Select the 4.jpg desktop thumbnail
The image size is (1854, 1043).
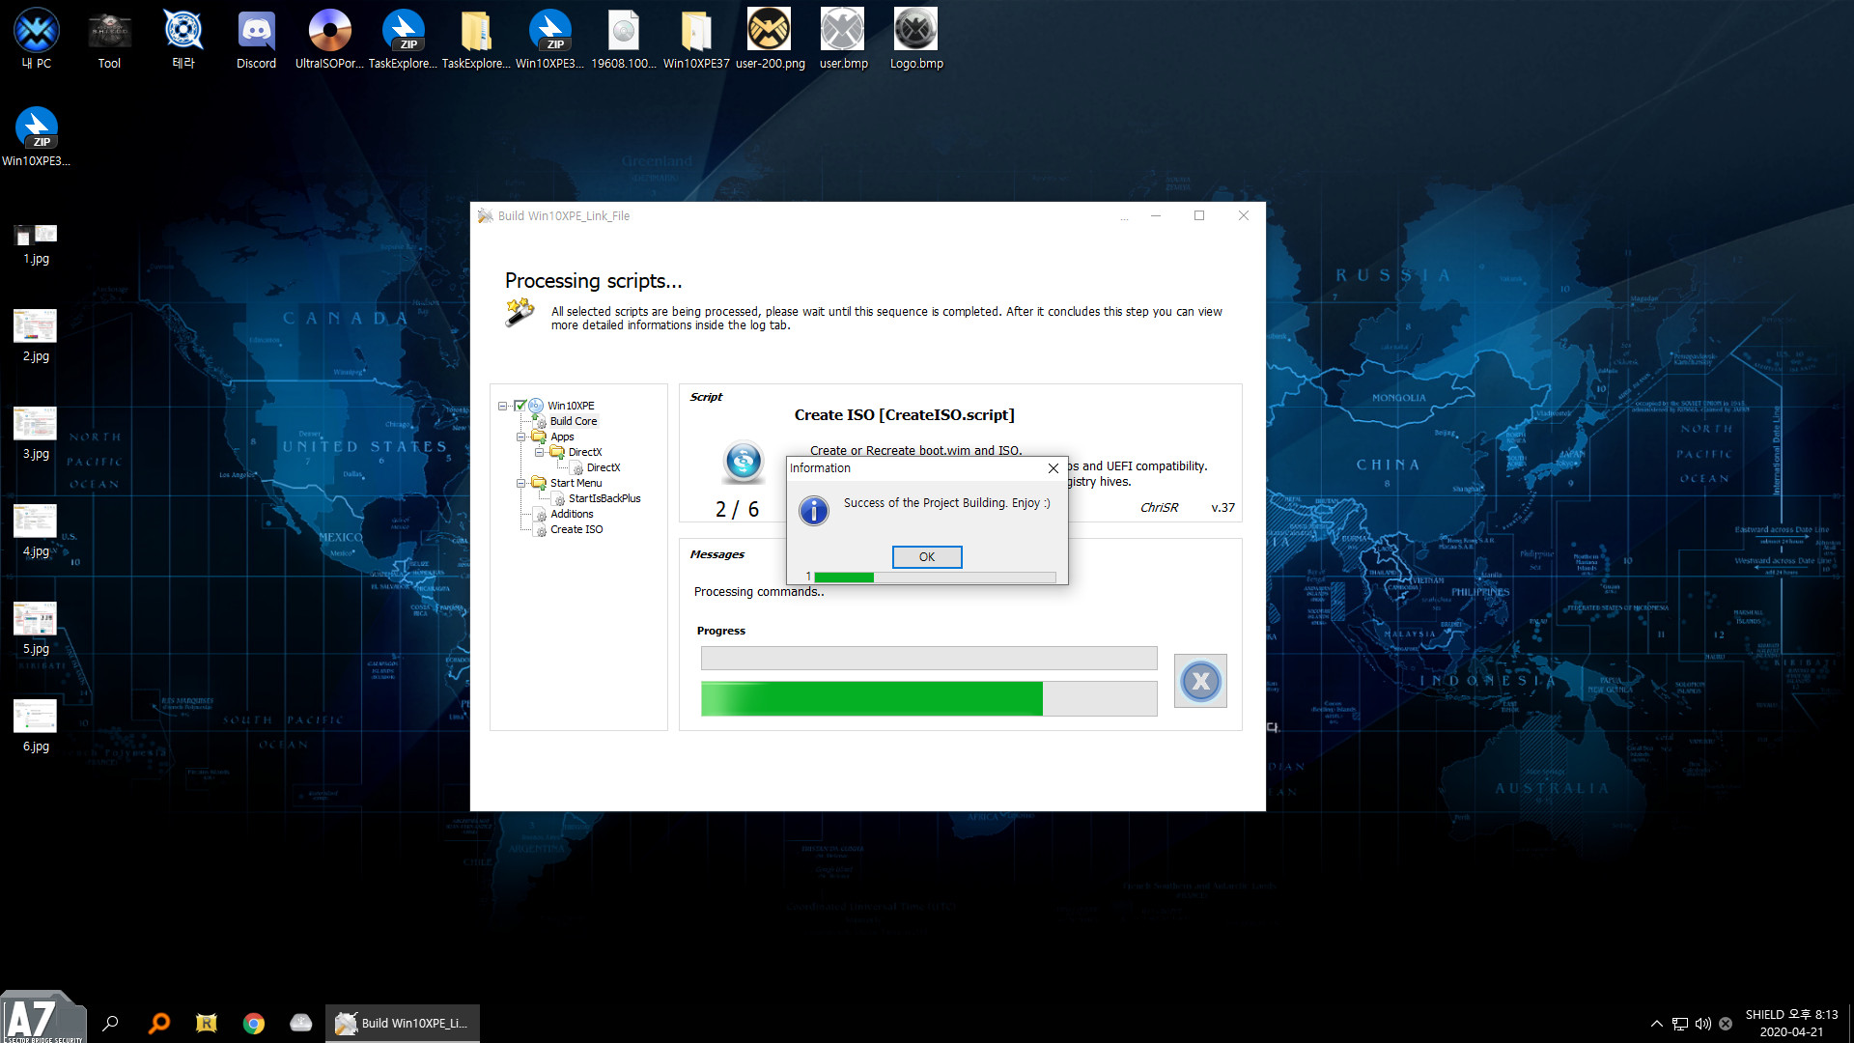pyautogui.click(x=36, y=531)
